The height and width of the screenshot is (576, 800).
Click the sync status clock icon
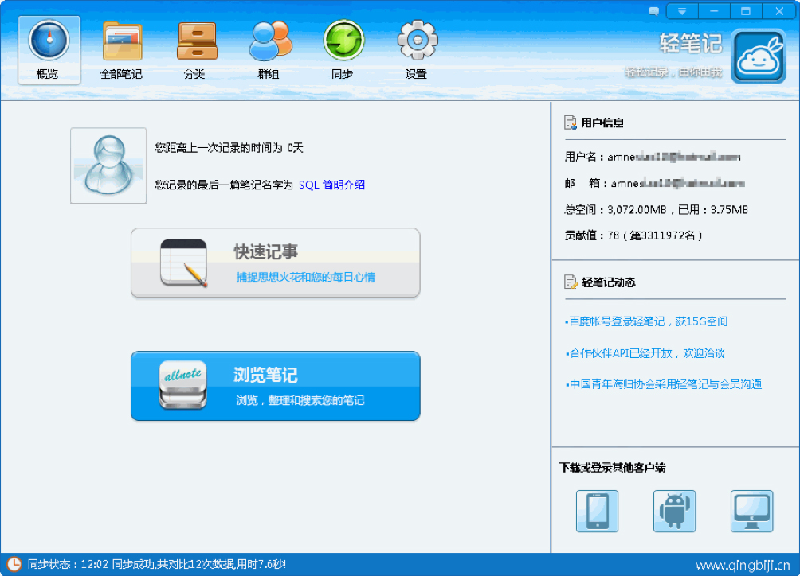(14, 564)
